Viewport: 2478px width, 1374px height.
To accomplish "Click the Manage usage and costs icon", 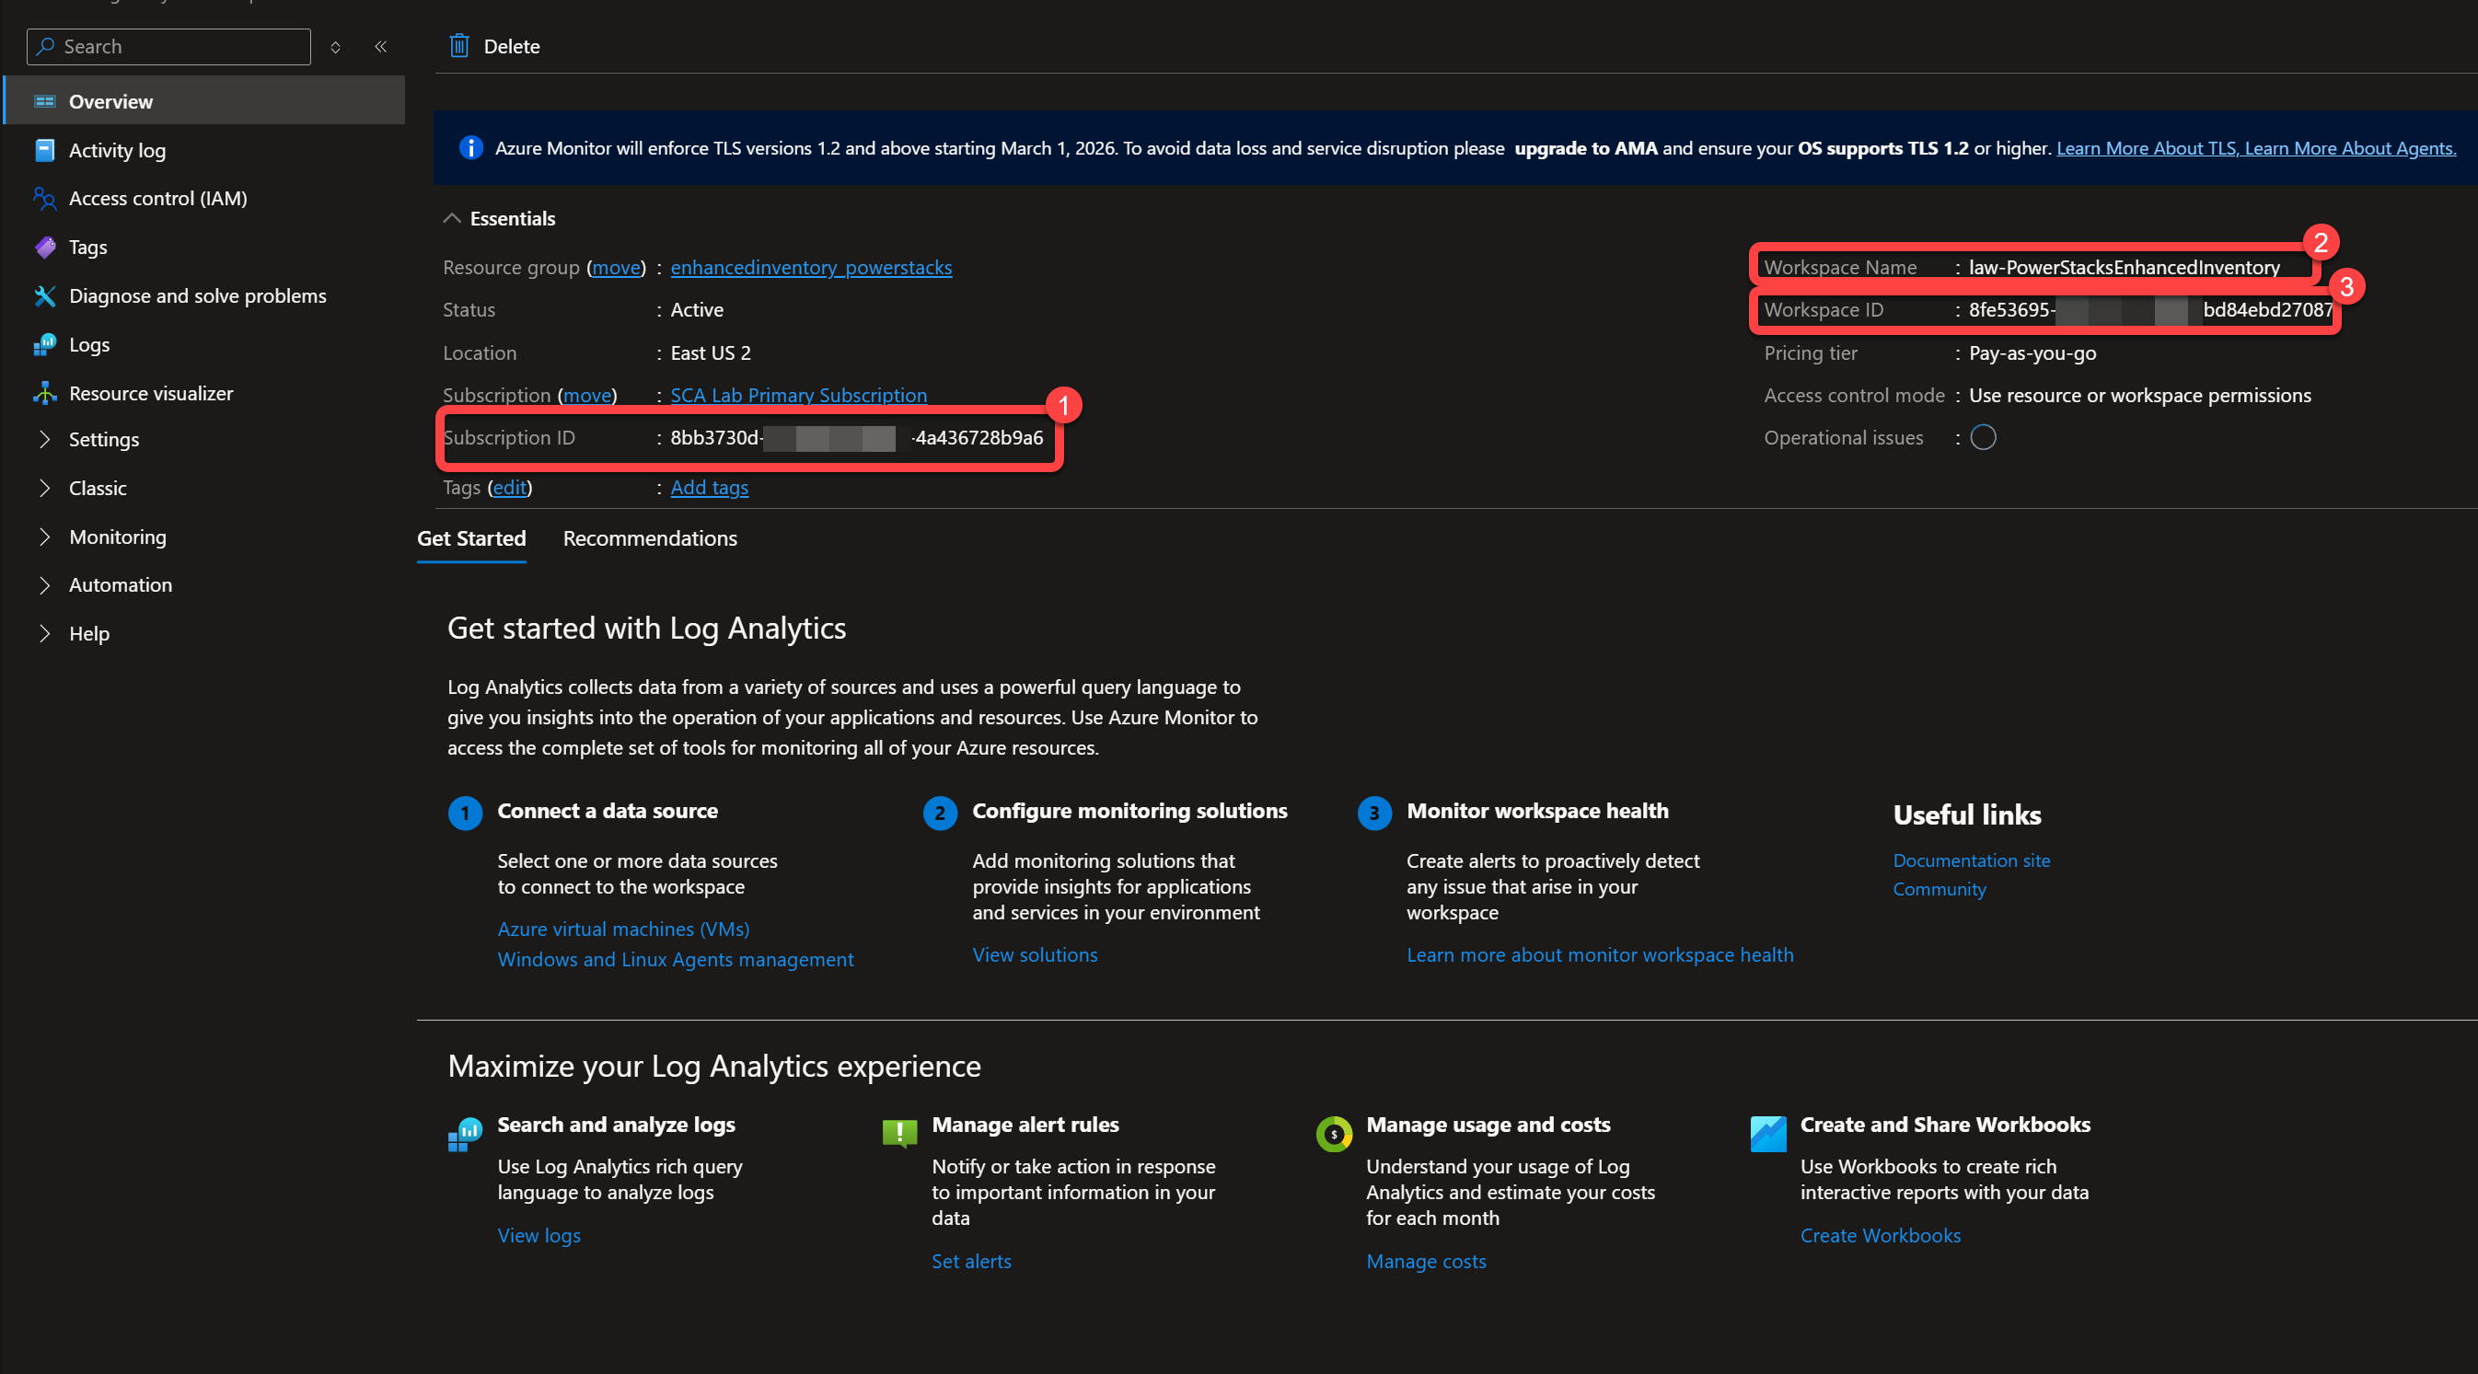I will (1333, 1134).
